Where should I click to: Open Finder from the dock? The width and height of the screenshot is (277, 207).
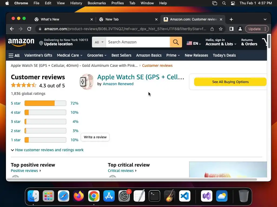coord(33,196)
